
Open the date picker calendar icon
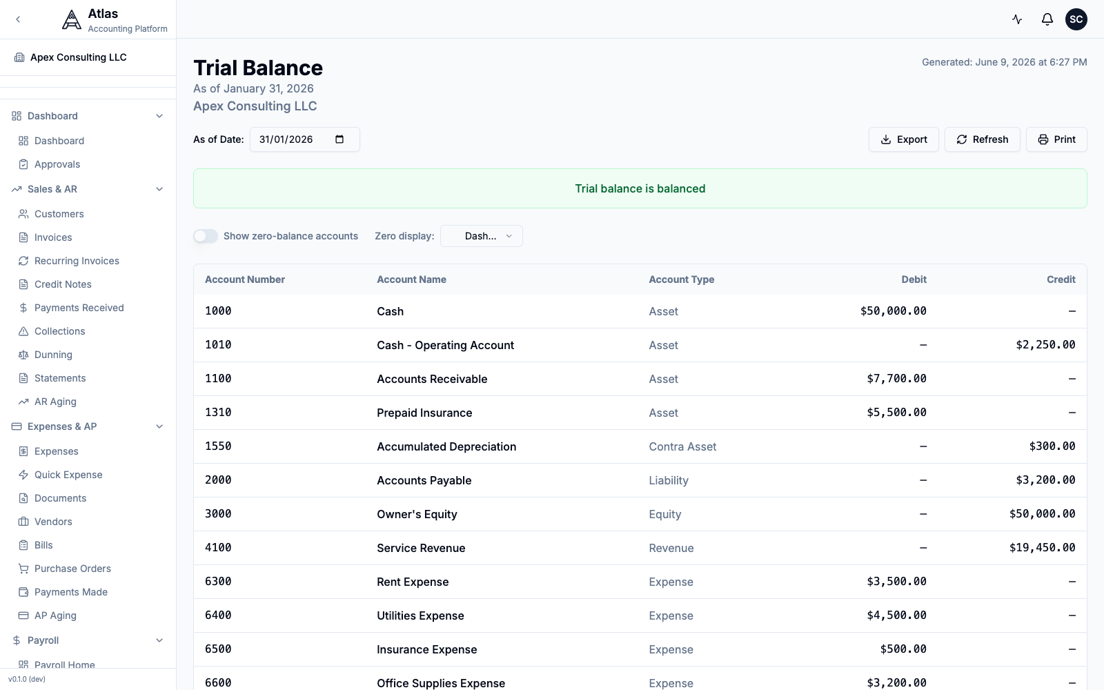(x=339, y=139)
